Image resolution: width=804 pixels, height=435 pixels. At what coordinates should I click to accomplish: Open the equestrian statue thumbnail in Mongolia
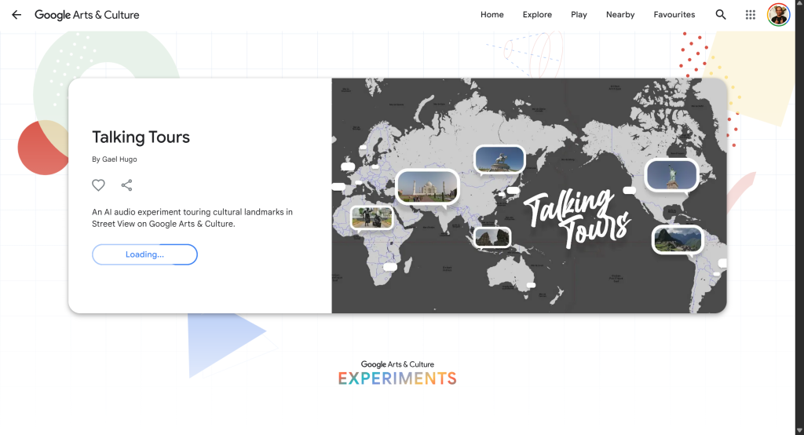click(x=499, y=159)
